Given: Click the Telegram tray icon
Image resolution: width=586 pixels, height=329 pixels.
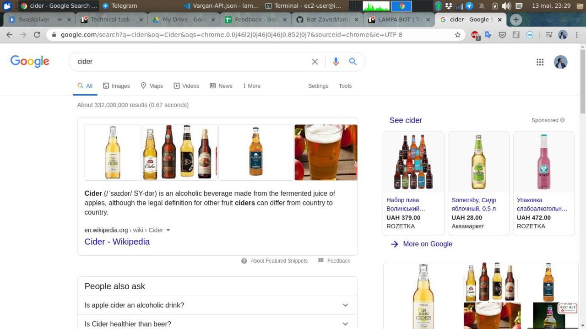Looking at the screenshot, I should pyautogui.click(x=469, y=6).
